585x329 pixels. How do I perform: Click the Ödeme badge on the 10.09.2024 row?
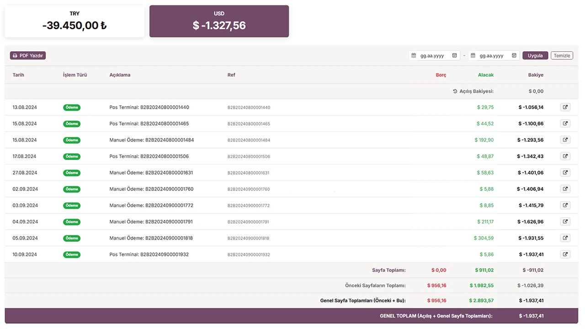[72, 255]
